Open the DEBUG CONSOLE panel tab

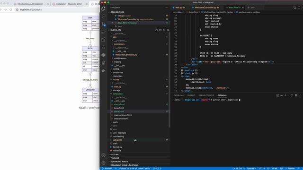206,95
